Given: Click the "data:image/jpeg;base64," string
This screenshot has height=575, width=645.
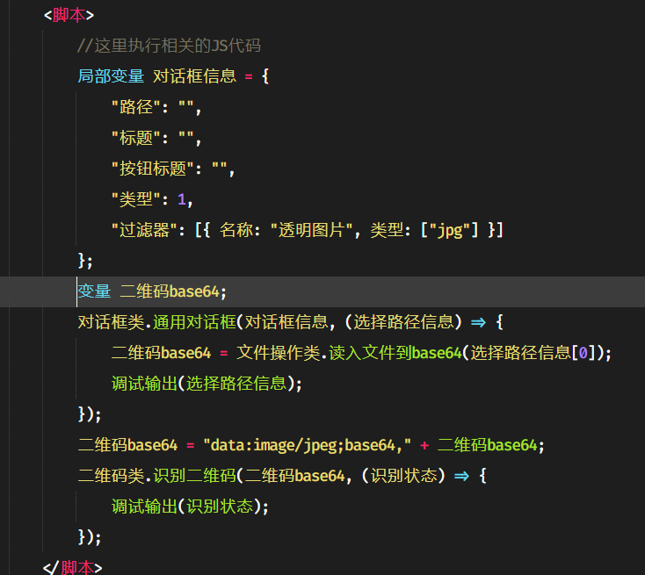Looking at the screenshot, I should [308, 445].
